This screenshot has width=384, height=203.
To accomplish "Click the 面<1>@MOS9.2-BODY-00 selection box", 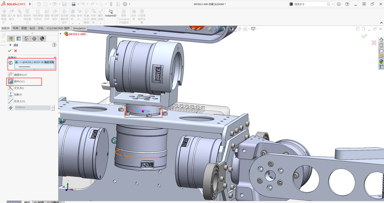I will pyautogui.click(x=34, y=64).
